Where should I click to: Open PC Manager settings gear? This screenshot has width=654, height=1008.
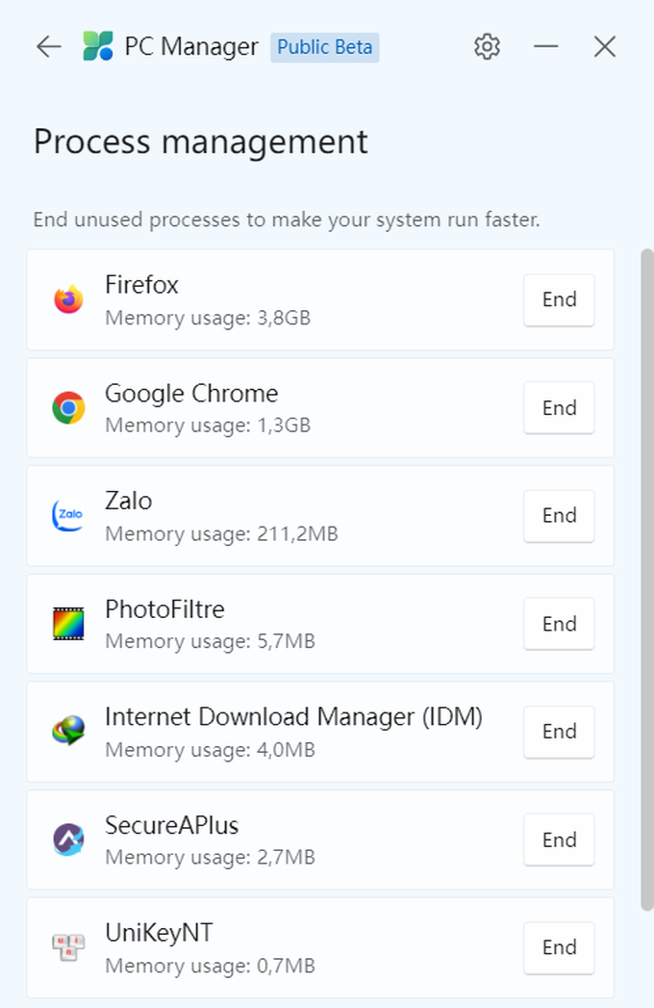(487, 46)
